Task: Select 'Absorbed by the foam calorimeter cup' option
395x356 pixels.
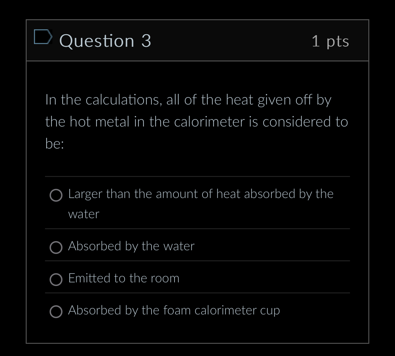Action: [x=56, y=312]
